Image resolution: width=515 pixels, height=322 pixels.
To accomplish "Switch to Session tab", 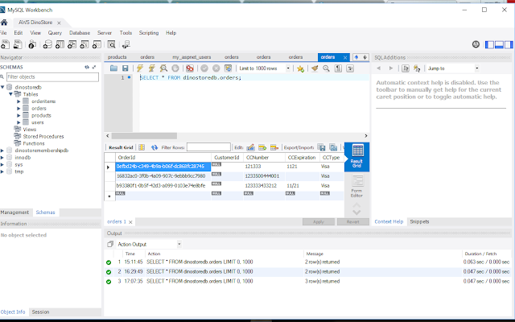I will click(40, 312).
